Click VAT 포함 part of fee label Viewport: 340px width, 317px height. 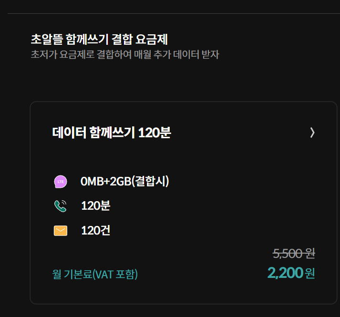tap(115, 274)
